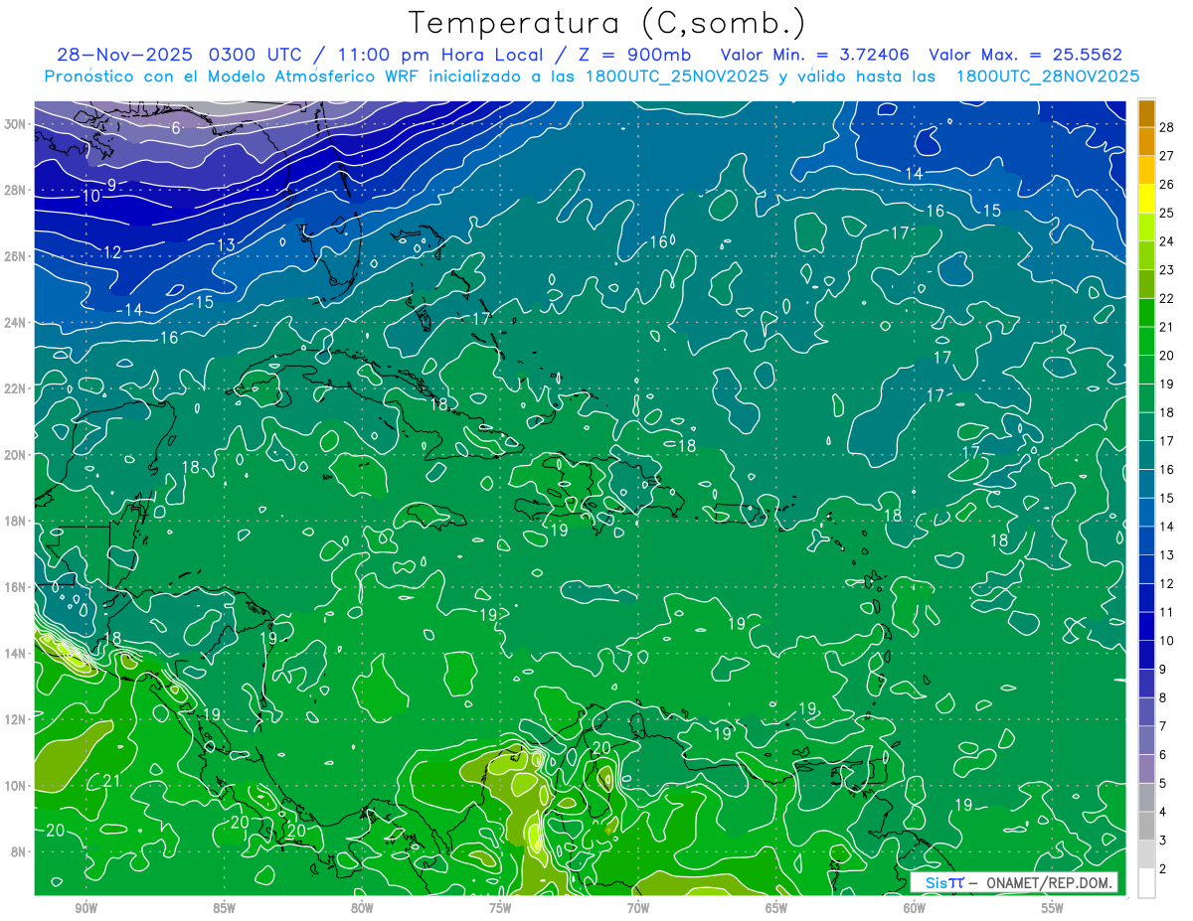Click the color scale label "2"
This screenshot has width=1193, height=921.
pos(1163,869)
